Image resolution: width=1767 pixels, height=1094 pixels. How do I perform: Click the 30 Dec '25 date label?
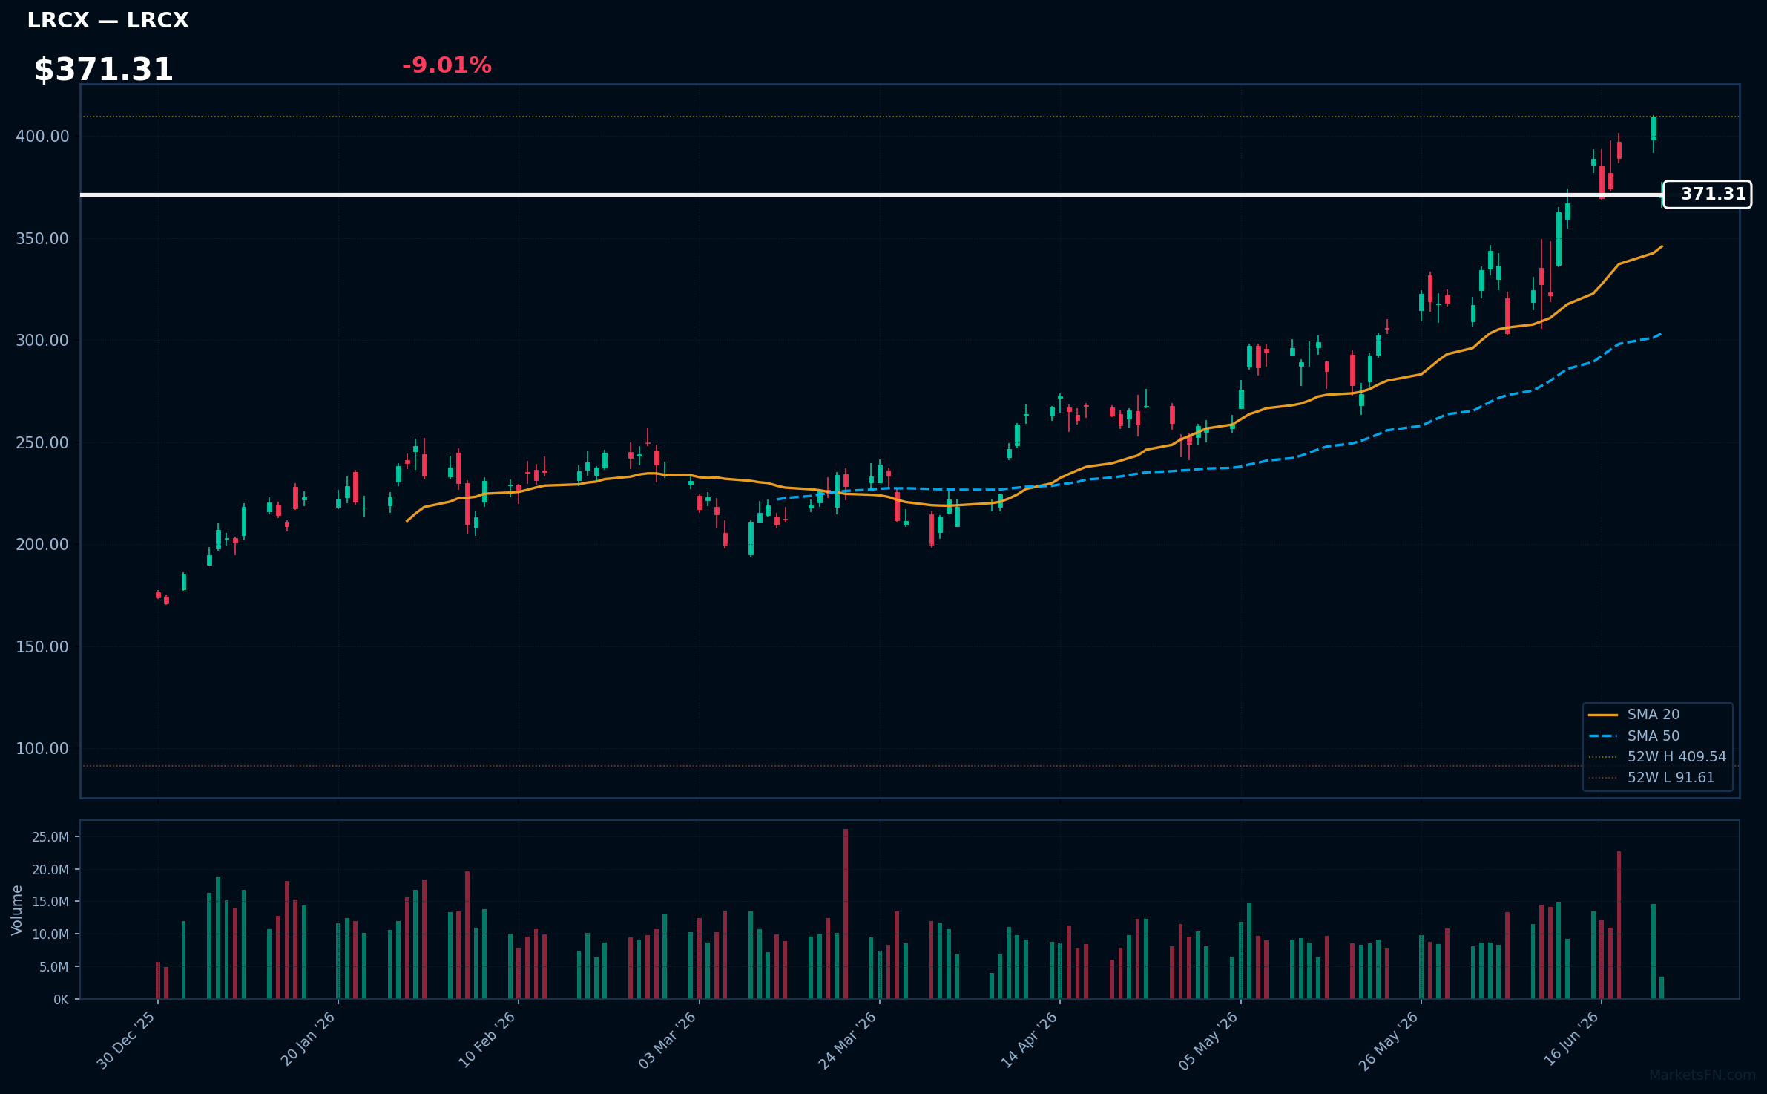pyautogui.click(x=126, y=1040)
